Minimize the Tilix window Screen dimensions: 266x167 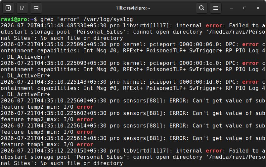click(x=232, y=8)
